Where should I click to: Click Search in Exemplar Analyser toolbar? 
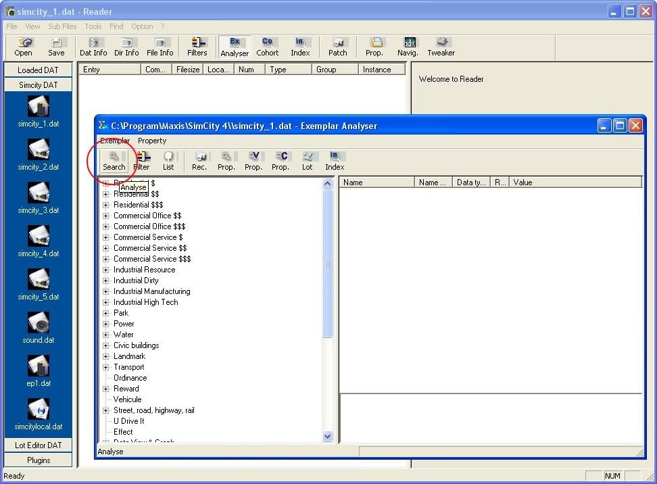[114, 161]
